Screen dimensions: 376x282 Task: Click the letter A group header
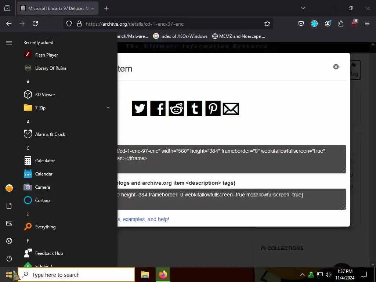point(28,122)
